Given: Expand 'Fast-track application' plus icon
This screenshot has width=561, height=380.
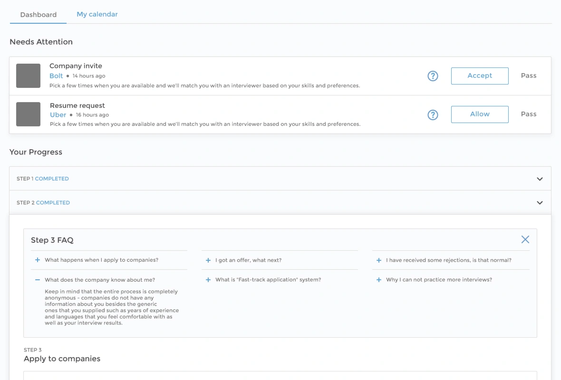Looking at the screenshot, I should 208,280.
